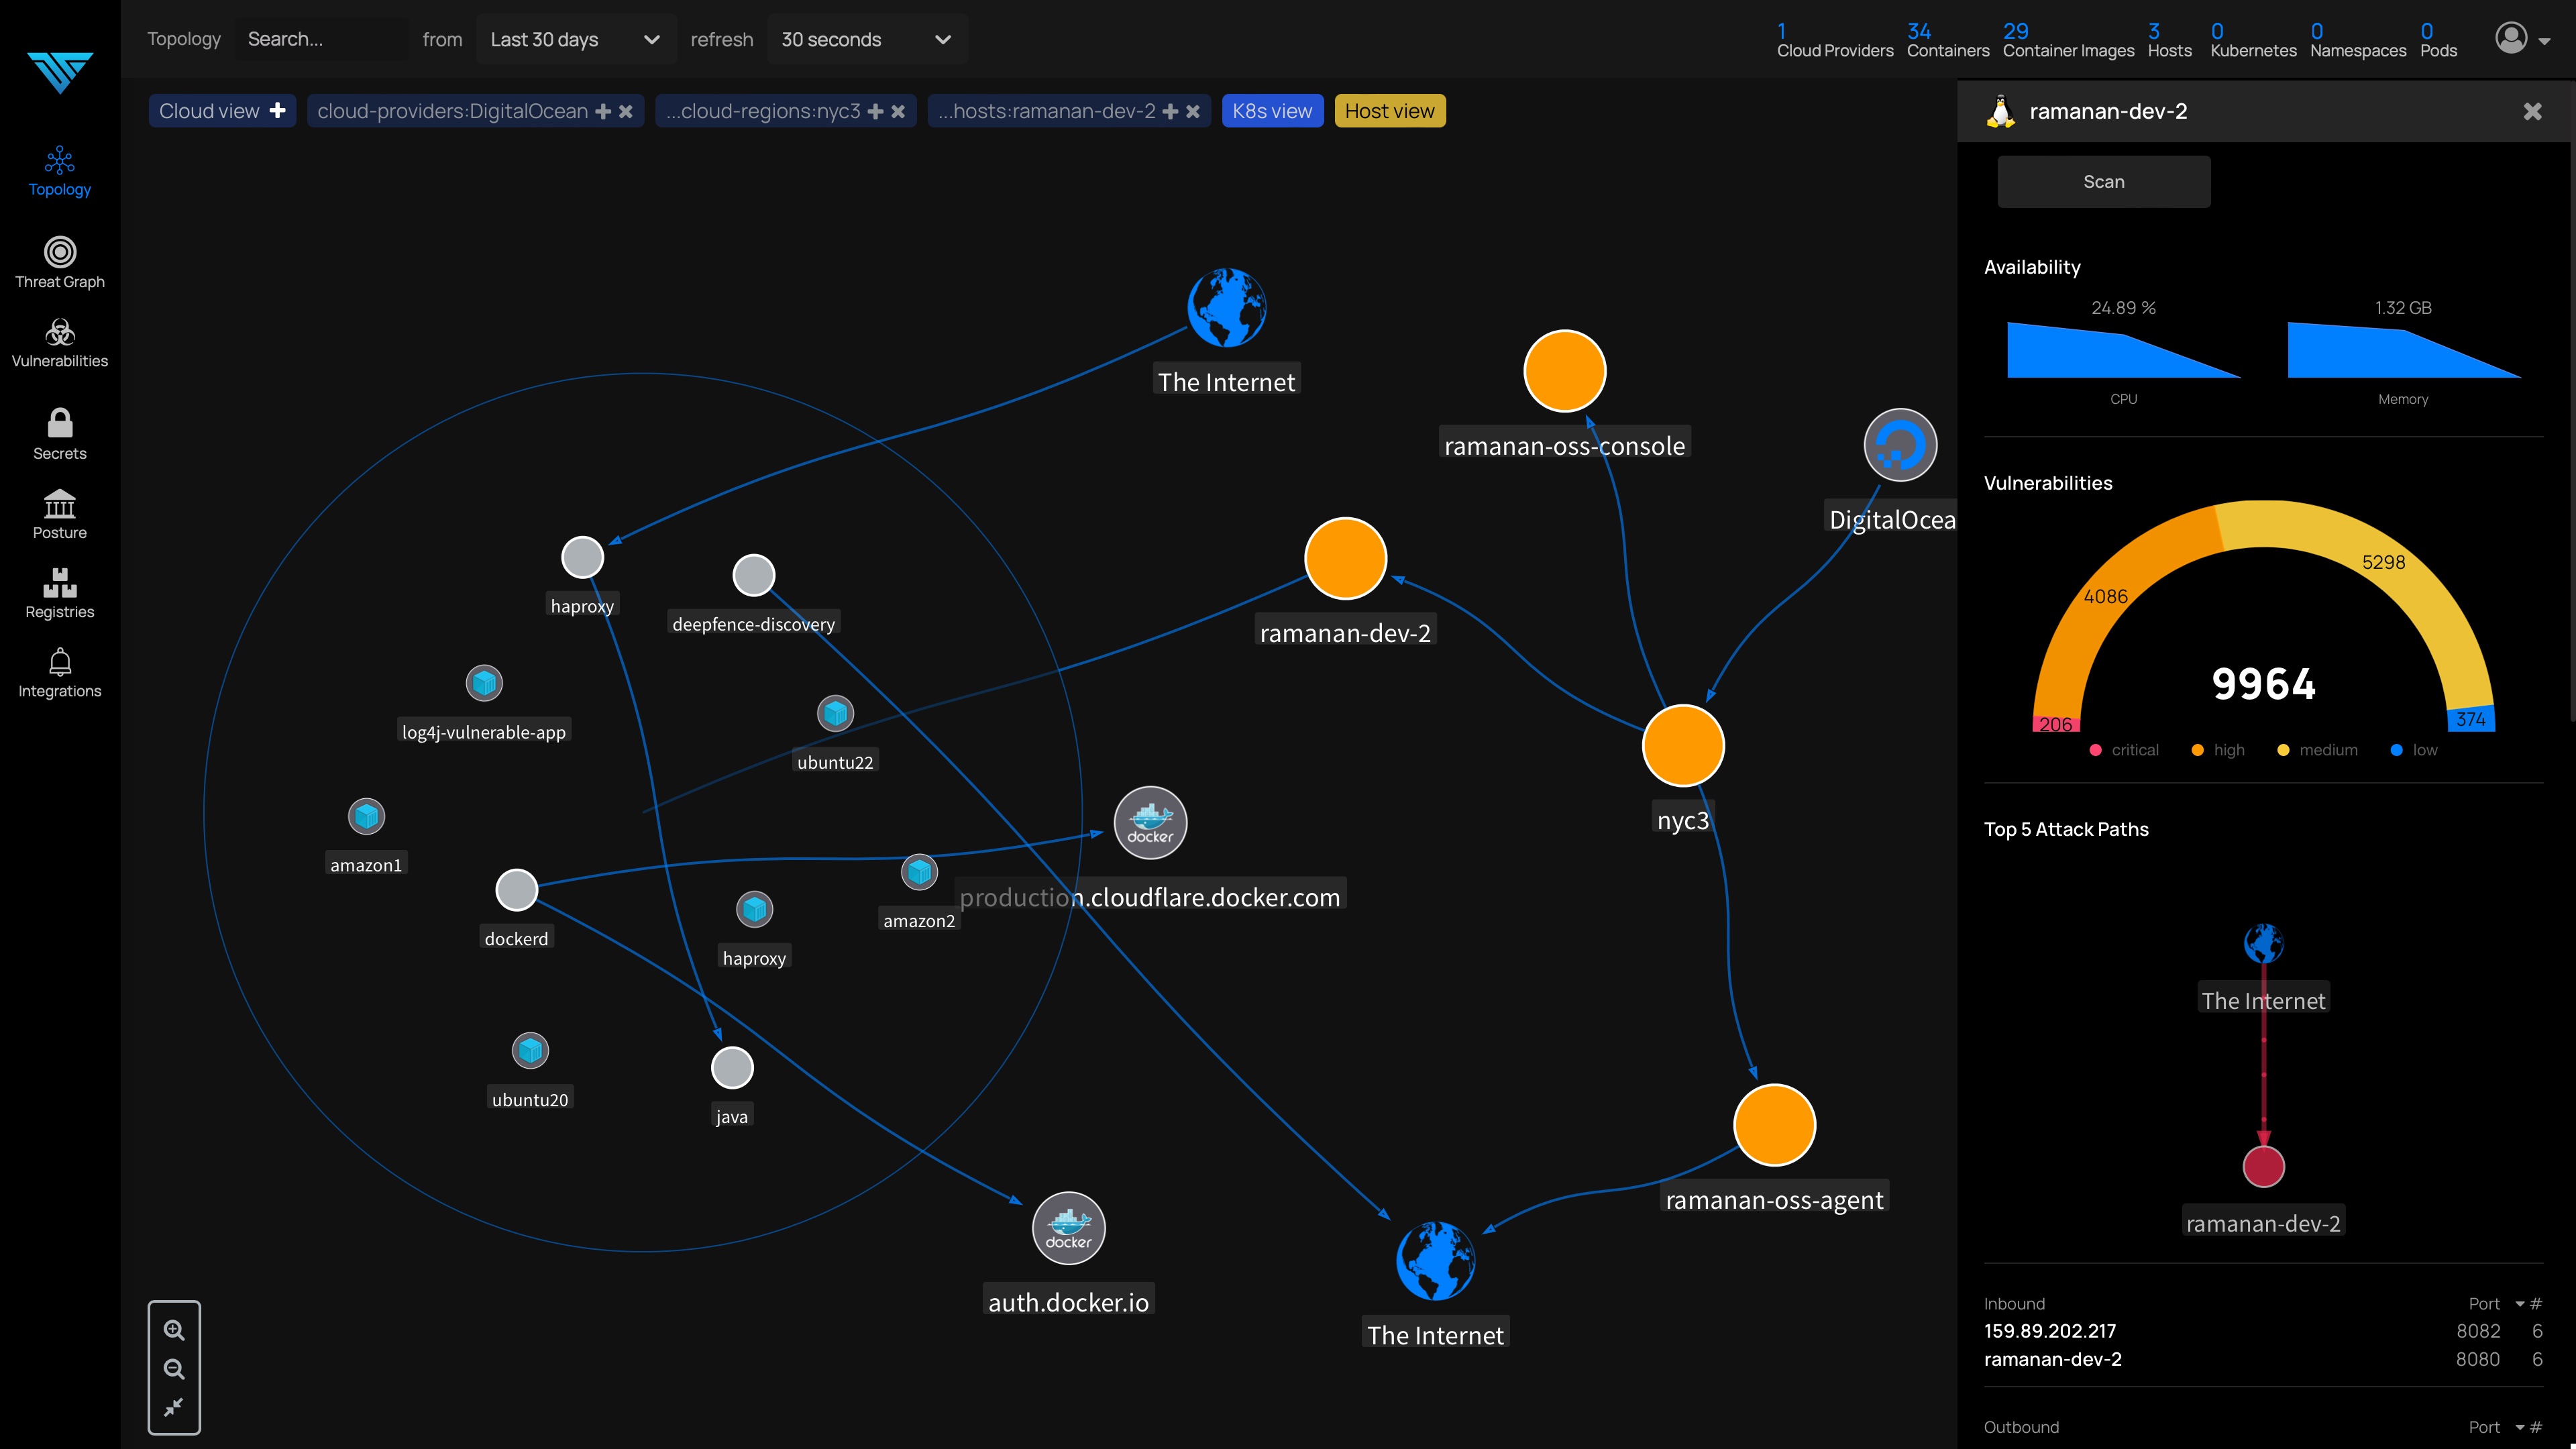
Task: Switch to Host view
Action: pyautogui.click(x=1388, y=111)
